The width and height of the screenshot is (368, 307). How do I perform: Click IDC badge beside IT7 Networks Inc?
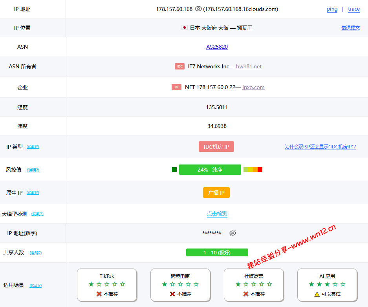point(179,66)
